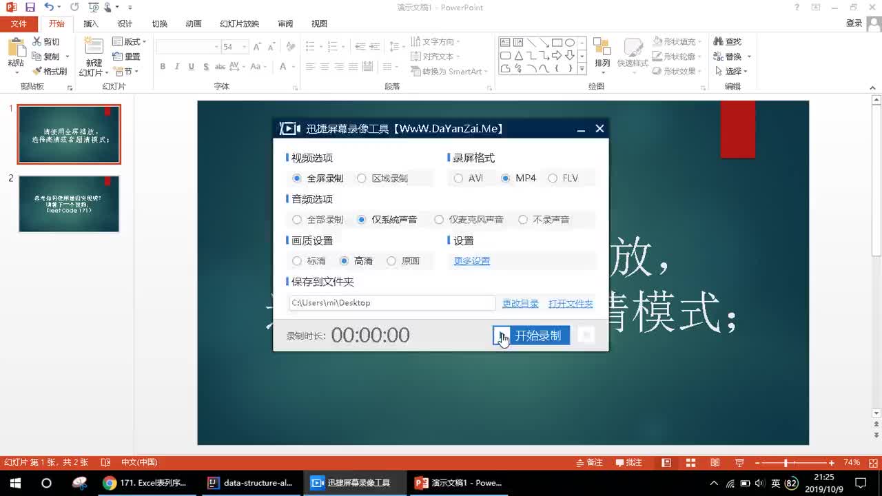Image resolution: width=882 pixels, height=496 pixels.
Task: Switch to the Transitions (切换) tab
Action: coord(159,23)
